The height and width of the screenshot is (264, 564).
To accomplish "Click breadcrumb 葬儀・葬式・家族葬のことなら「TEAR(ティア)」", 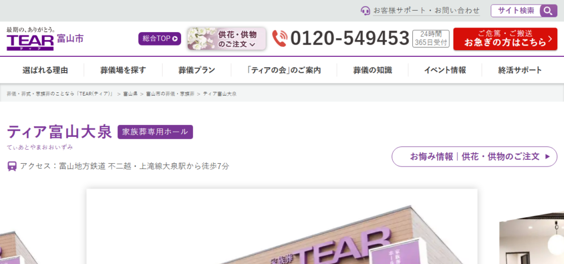I will [x=60, y=94].
